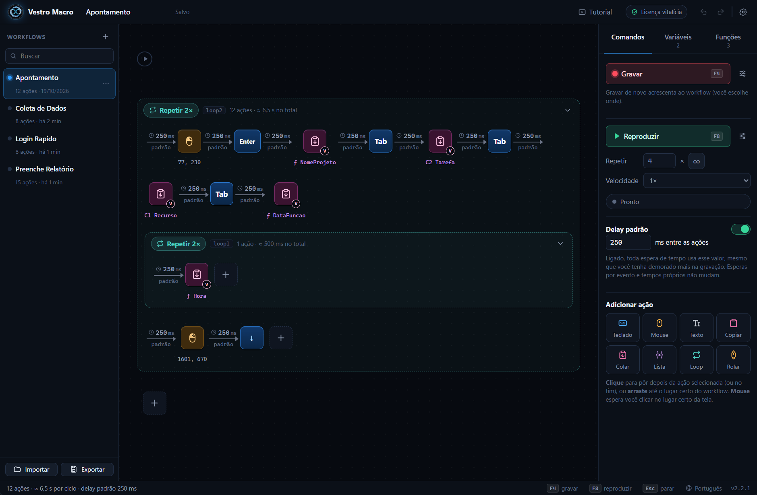
Task: Add Loop action
Action: 696,359
